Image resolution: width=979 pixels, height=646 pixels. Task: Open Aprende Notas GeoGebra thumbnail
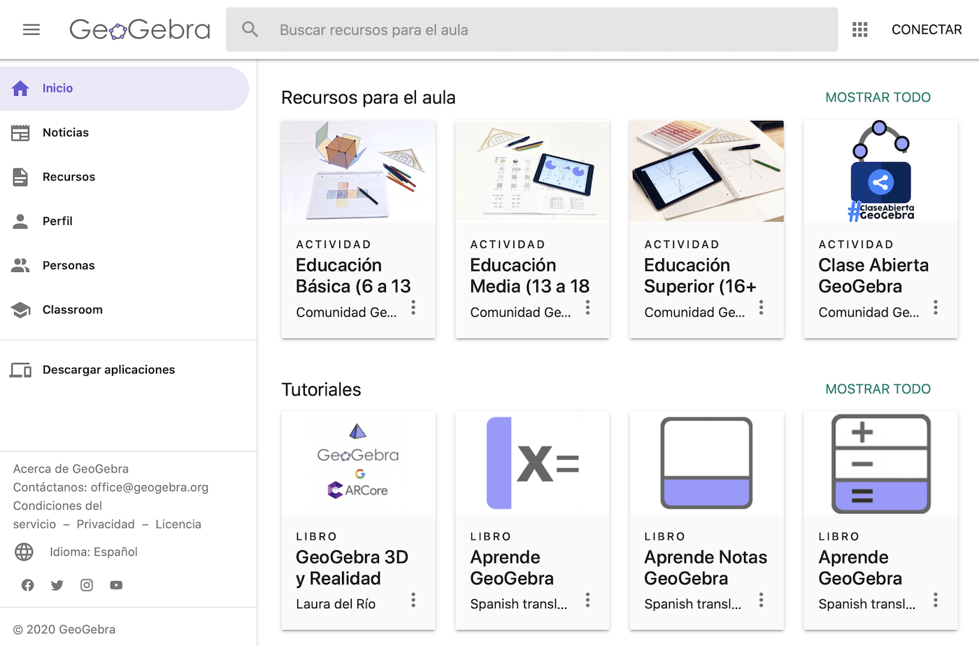pos(706,463)
